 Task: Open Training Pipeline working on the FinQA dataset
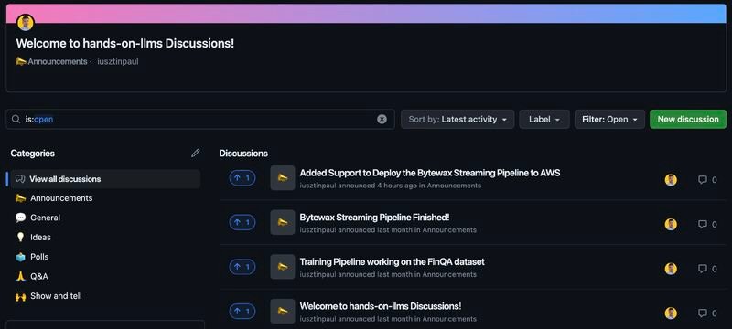393,262
